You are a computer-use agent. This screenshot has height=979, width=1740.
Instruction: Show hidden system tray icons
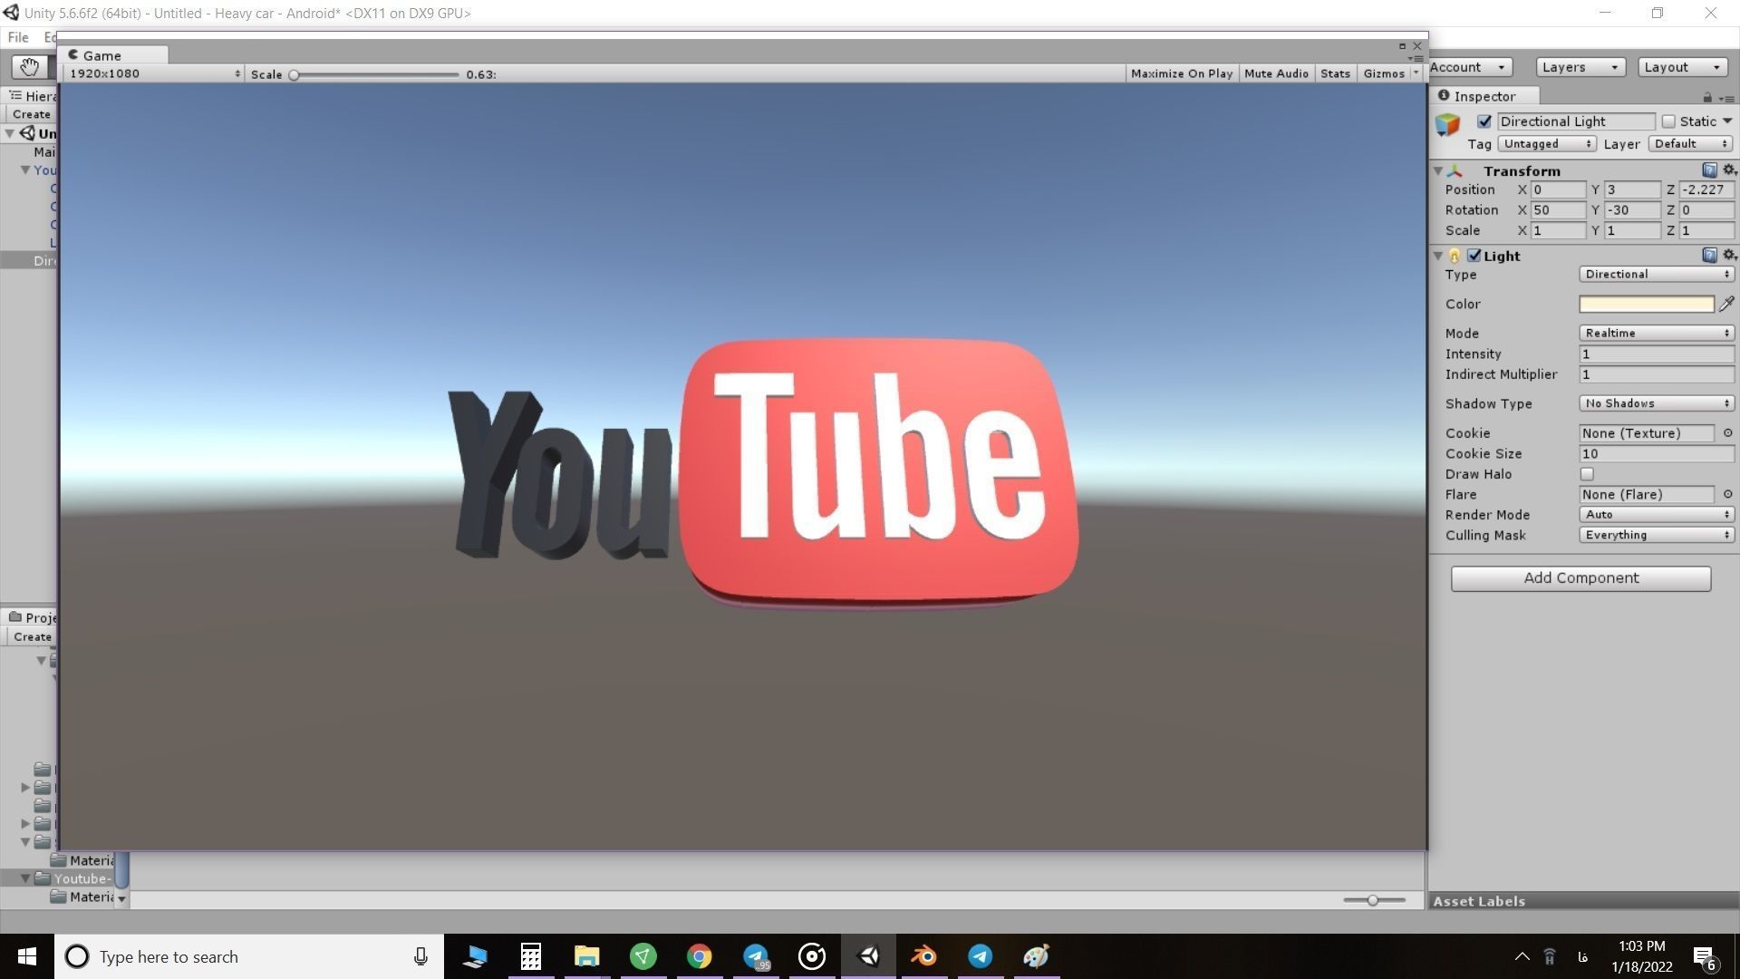tap(1522, 956)
